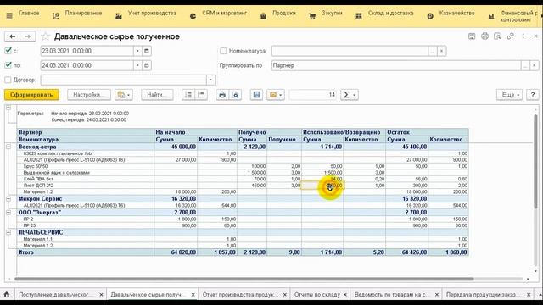Viewport: 543px width, 305px height.
Task: Open the Главное menu section
Action: [x=29, y=14]
